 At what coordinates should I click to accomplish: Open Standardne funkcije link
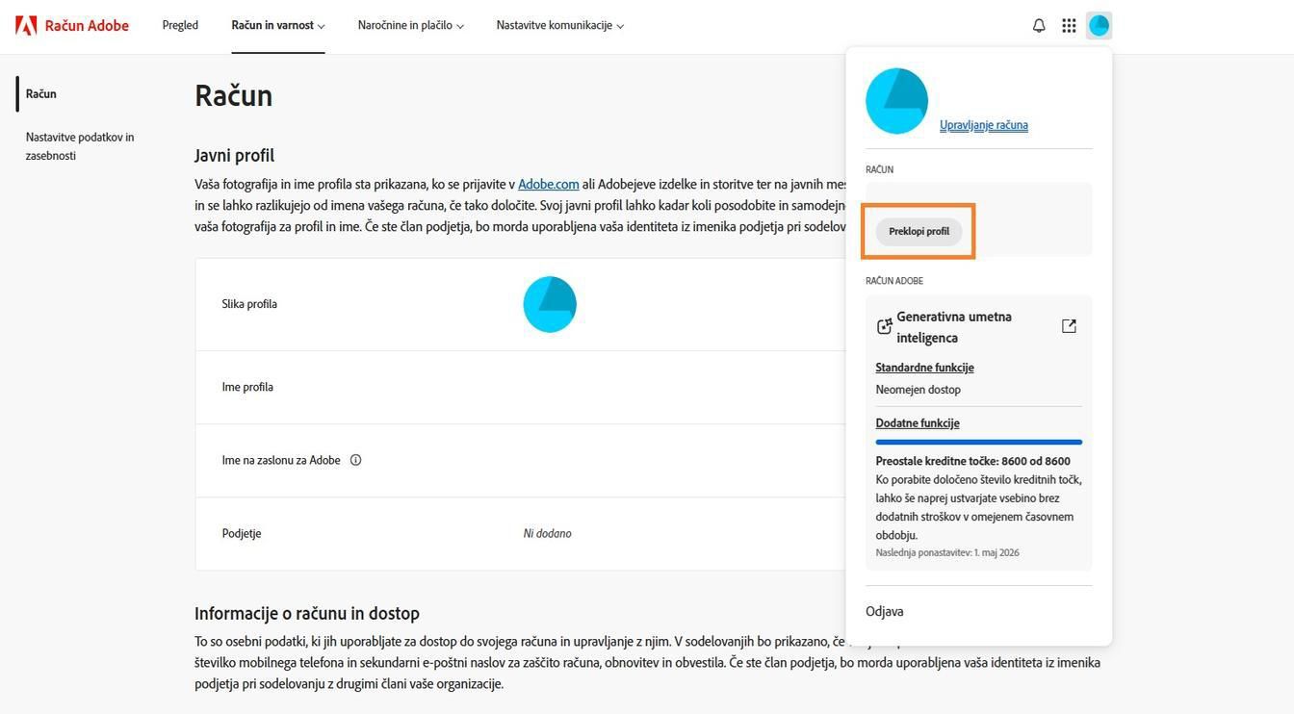click(924, 368)
